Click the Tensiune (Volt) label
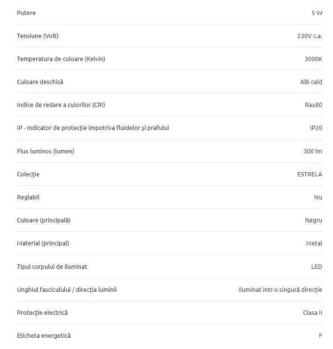Viewport: 333px width, 349px height. coord(38,36)
